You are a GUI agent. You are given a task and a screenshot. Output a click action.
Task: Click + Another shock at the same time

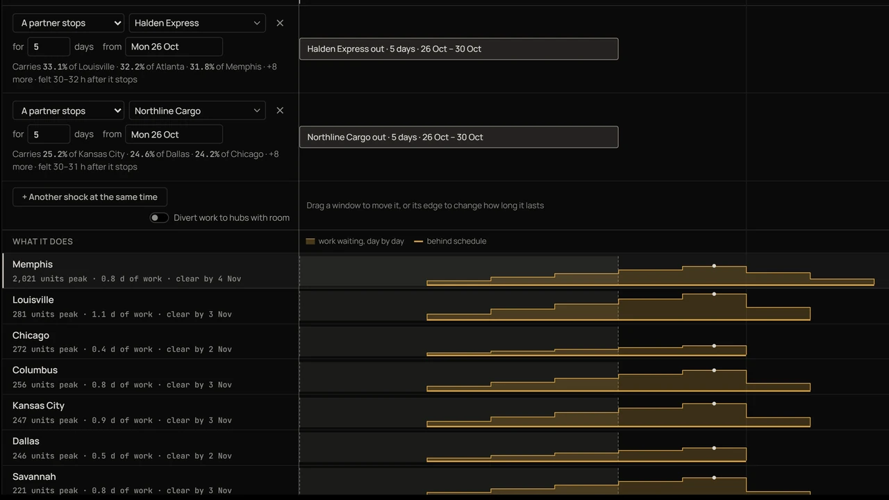click(90, 197)
